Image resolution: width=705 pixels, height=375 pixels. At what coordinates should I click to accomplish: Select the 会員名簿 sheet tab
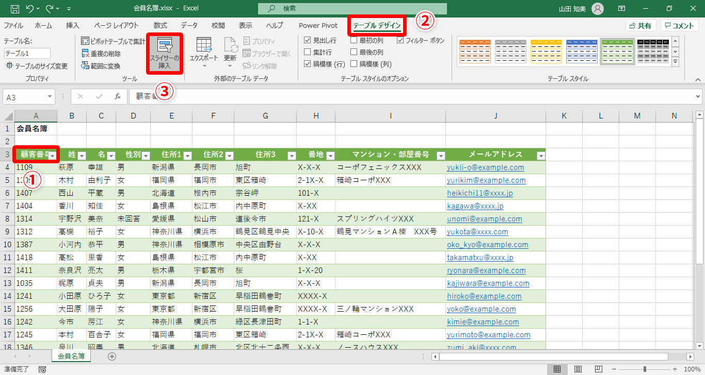coord(71,356)
